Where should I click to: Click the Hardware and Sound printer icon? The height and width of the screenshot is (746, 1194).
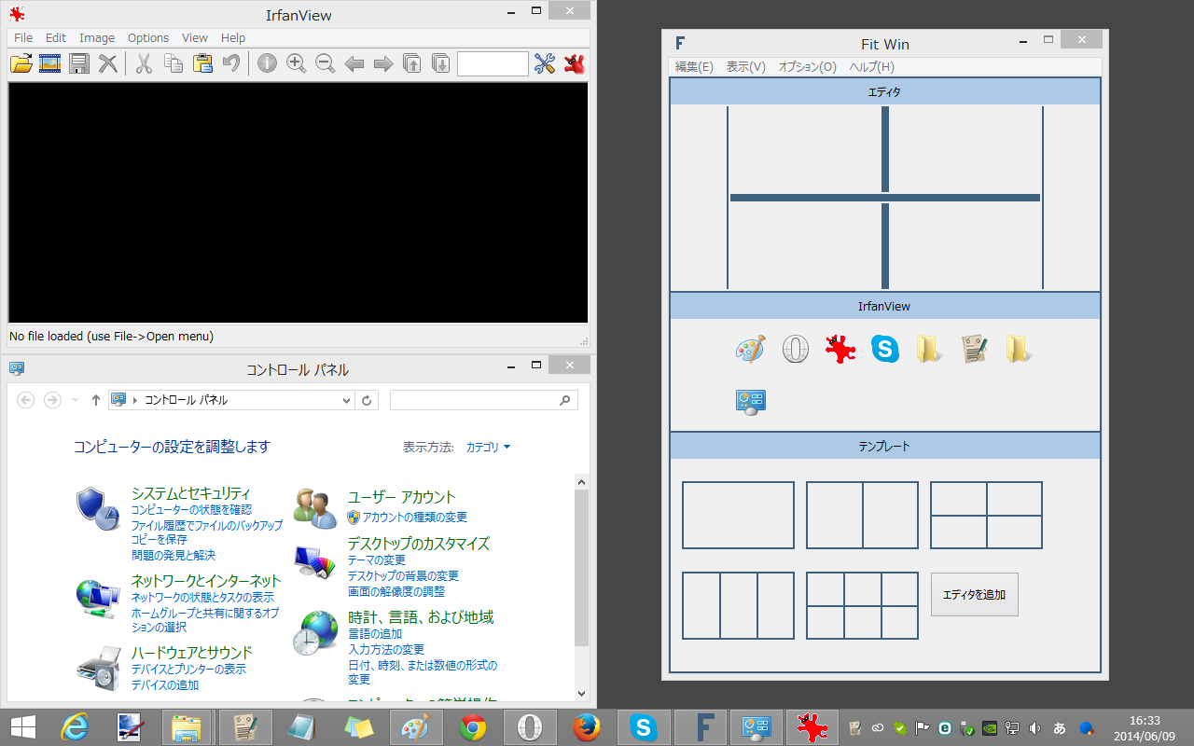[97, 668]
